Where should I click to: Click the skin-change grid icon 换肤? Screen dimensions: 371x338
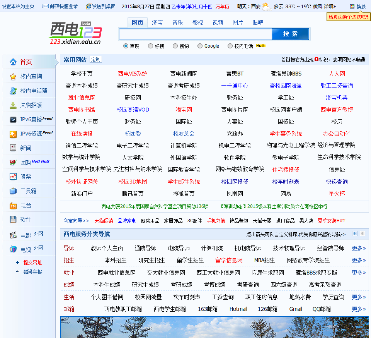tap(352, 7)
